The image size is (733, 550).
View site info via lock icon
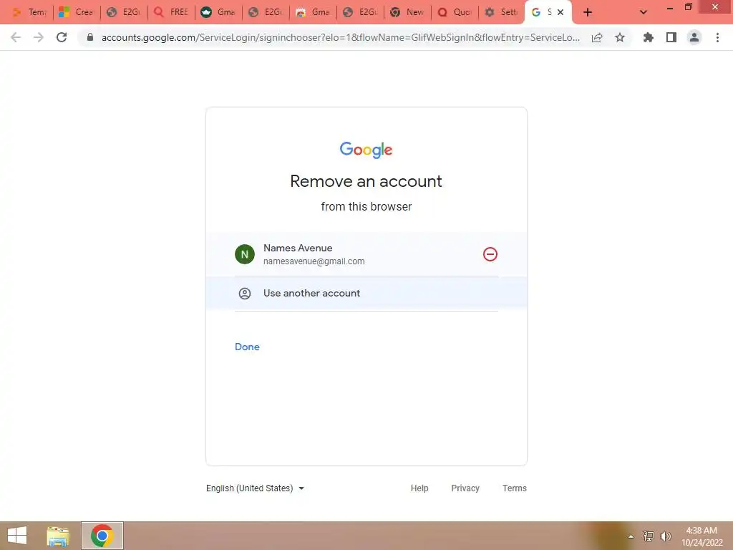coord(90,37)
